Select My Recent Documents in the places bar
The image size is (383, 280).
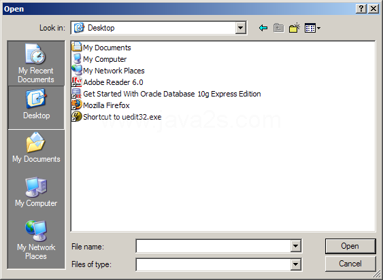pos(36,63)
